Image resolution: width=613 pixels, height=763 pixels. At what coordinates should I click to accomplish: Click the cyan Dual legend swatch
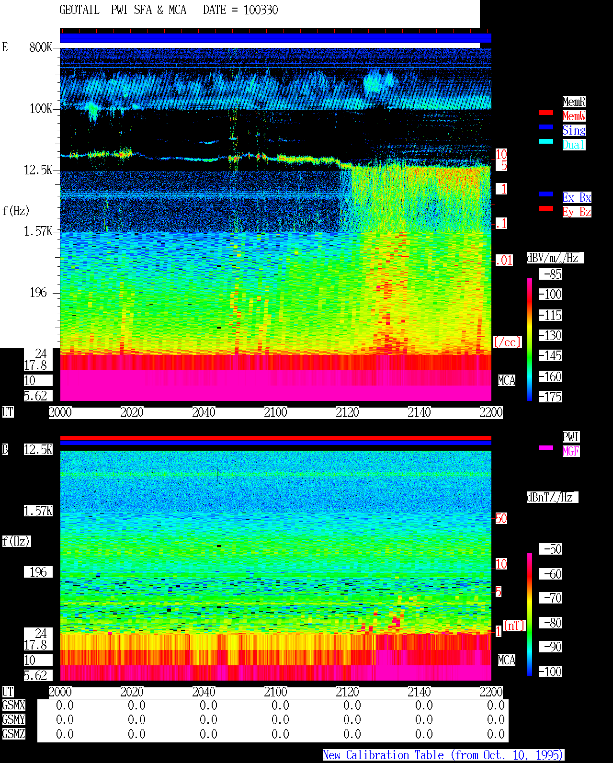coord(546,141)
